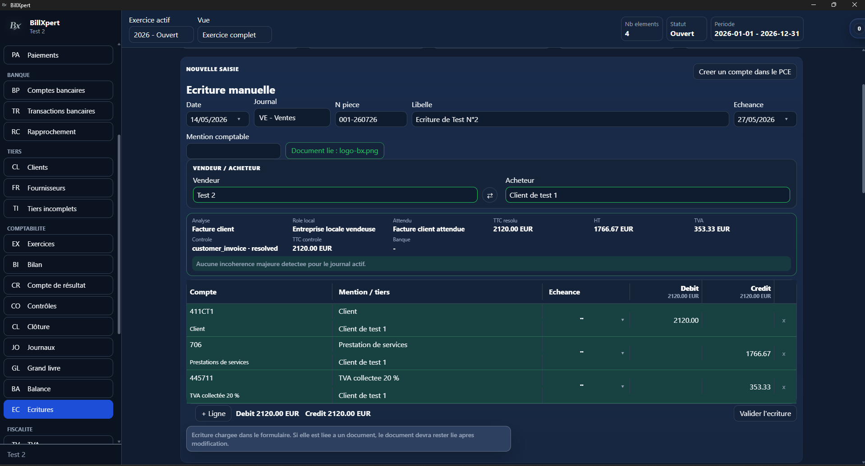Restore down the BillXpert window
Viewport: 865px width, 466px height.
tap(834, 5)
